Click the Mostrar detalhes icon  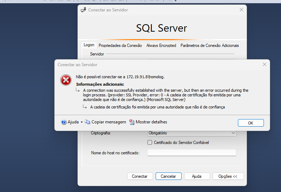click(x=132, y=122)
